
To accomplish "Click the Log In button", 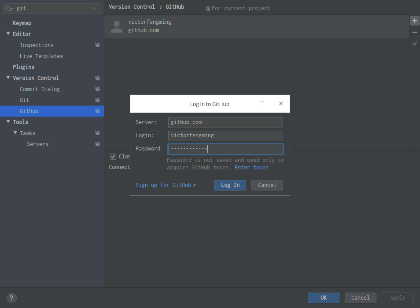I will point(230,185).
